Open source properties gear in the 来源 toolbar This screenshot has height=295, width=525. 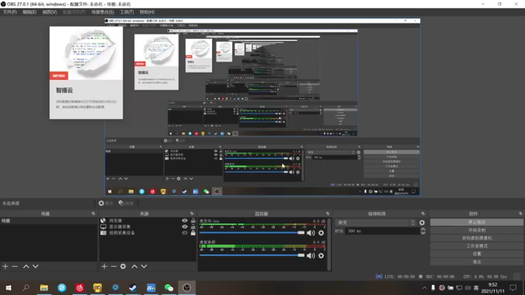click(123, 266)
